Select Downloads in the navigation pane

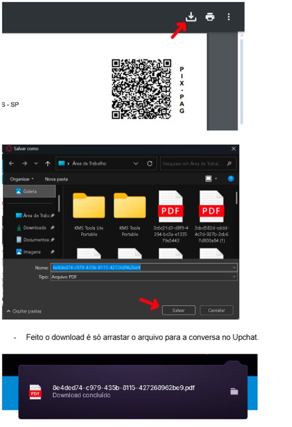pyautogui.click(x=34, y=228)
